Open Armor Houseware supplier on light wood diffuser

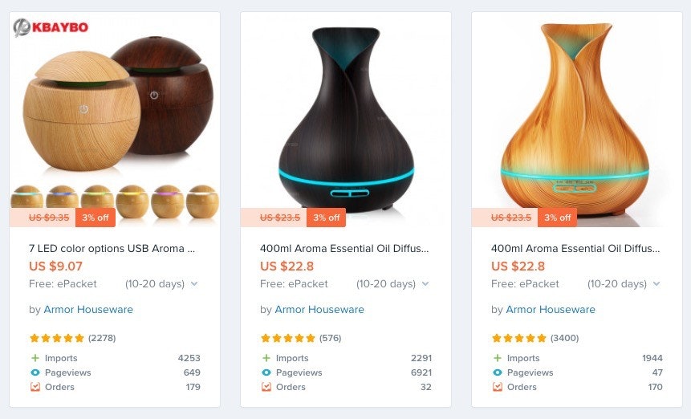pos(551,309)
